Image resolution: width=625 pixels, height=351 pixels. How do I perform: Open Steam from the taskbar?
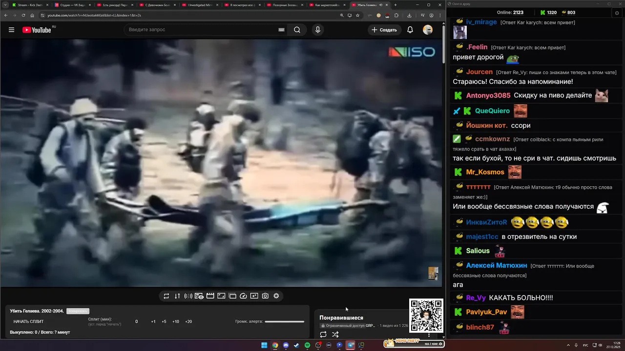point(296,345)
